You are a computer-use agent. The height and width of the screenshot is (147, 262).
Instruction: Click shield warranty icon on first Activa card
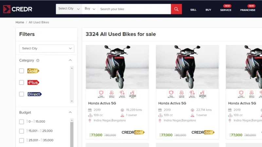click(x=101, y=94)
